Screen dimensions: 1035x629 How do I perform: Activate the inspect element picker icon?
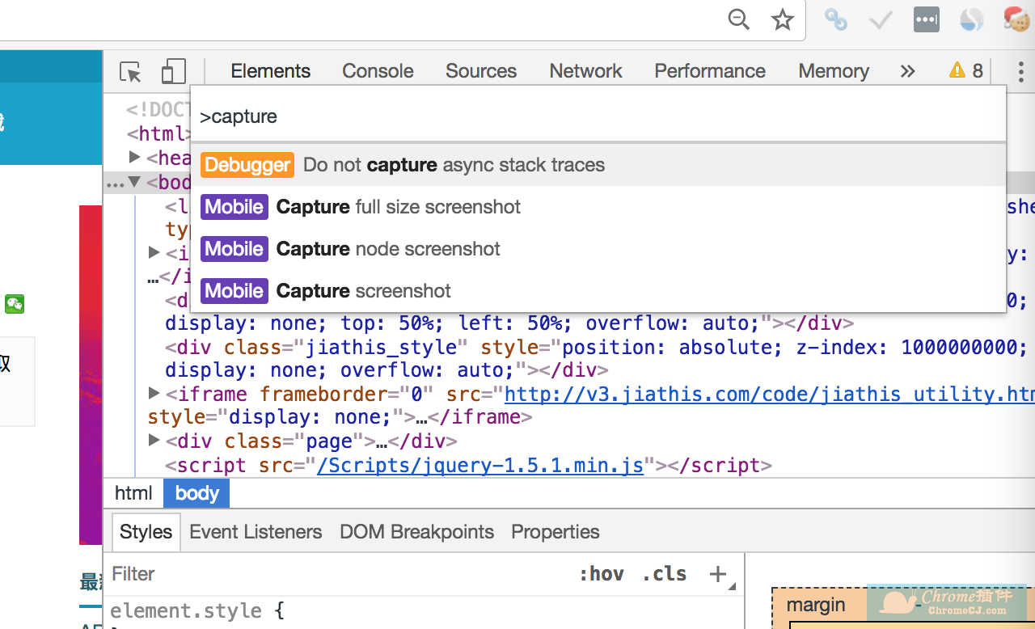(130, 72)
